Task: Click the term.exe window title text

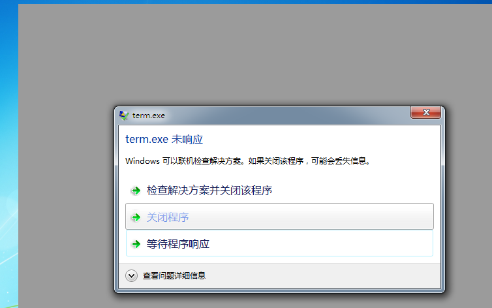Action: (x=148, y=115)
